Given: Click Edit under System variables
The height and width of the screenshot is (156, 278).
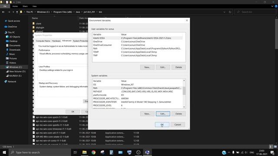Looking at the screenshot, I should (x=163, y=114).
